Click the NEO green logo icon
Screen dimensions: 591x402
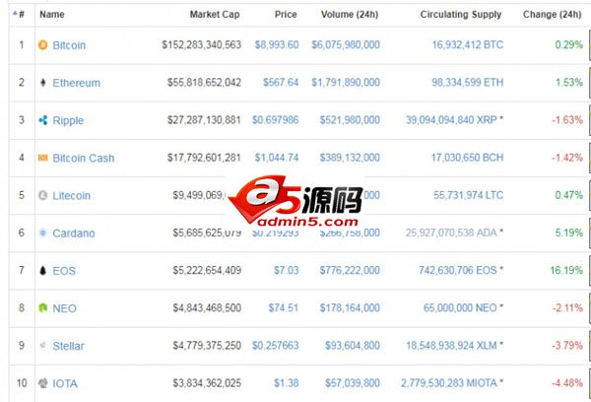pyautogui.click(x=43, y=308)
